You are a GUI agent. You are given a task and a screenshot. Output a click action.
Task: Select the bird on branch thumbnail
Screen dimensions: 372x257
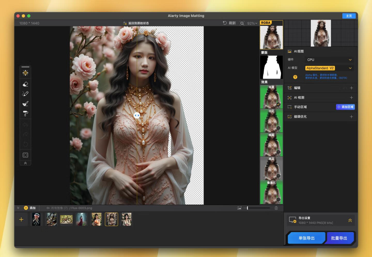pos(51,219)
